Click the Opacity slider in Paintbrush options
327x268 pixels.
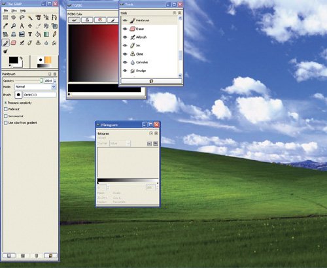coord(29,80)
